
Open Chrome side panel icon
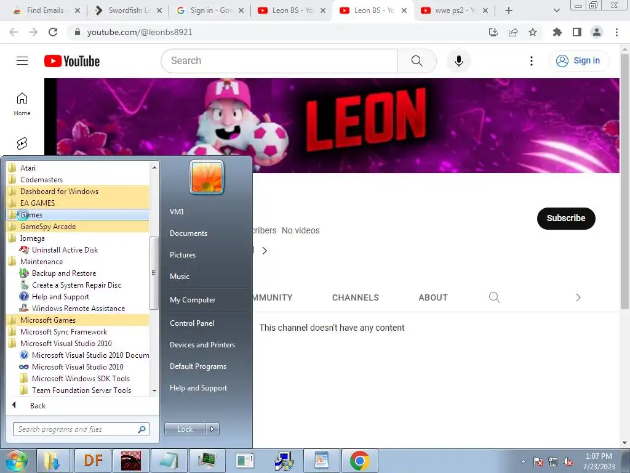(x=577, y=32)
